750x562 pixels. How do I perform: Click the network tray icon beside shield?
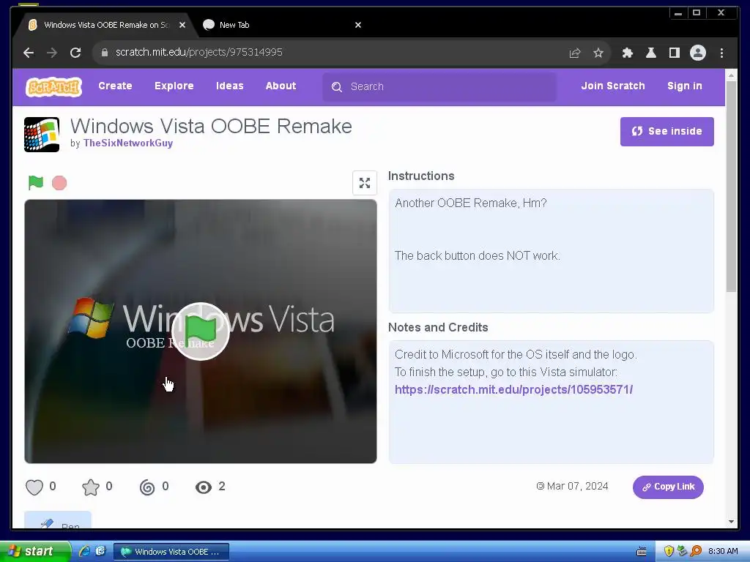682,551
